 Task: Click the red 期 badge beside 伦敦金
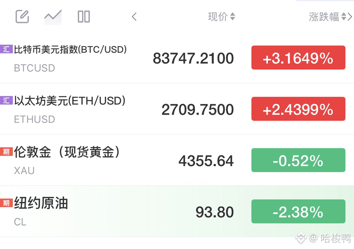tap(6, 151)
